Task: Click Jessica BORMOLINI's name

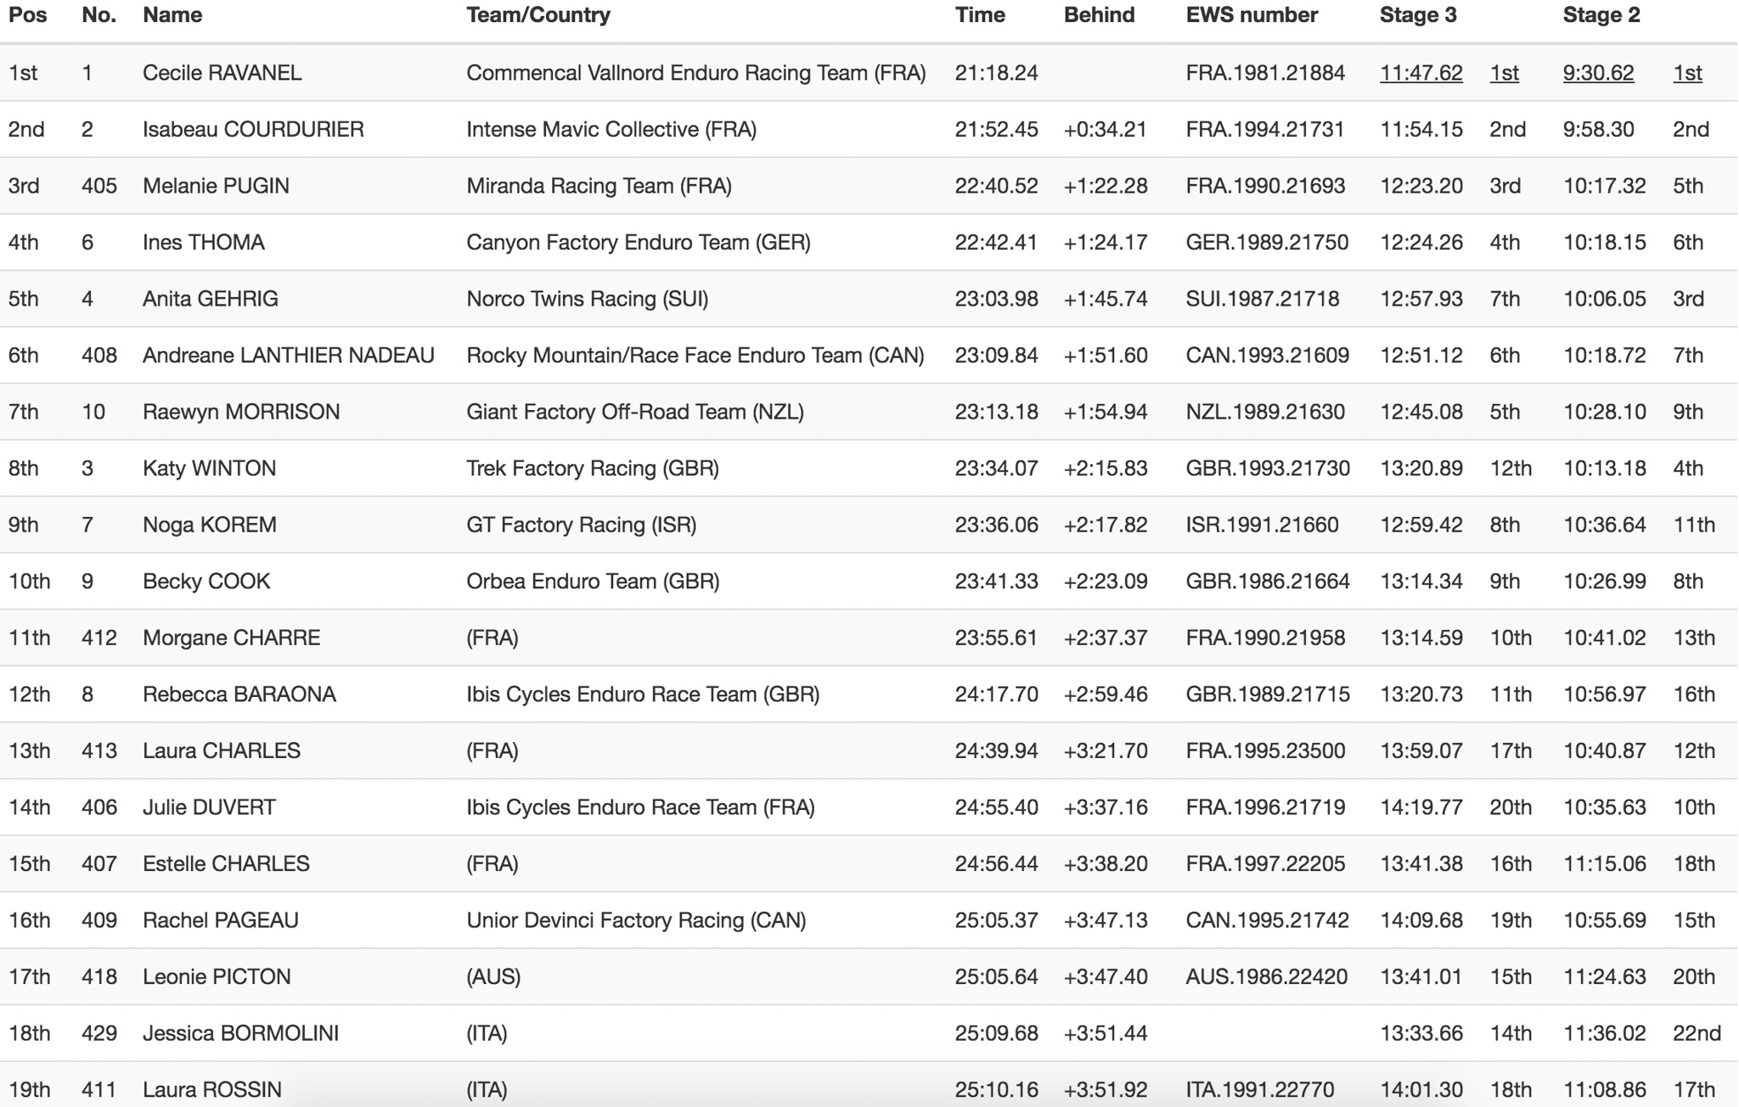Action: (240, 1033)
